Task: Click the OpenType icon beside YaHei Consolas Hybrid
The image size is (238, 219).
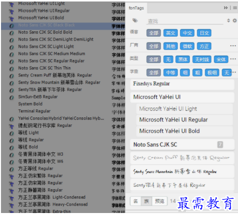Action: click(11, 119)
